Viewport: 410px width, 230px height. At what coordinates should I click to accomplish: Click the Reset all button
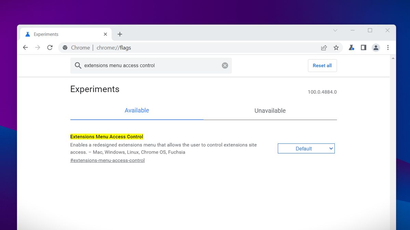click(322, 66)
